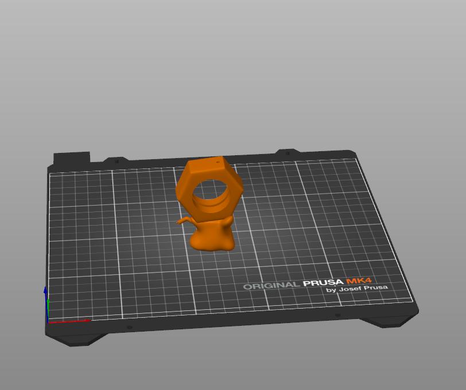Click the model's tail on the left side
This screenshot has height=390, width=466.
pyautogui.click(x=185, y=220)
